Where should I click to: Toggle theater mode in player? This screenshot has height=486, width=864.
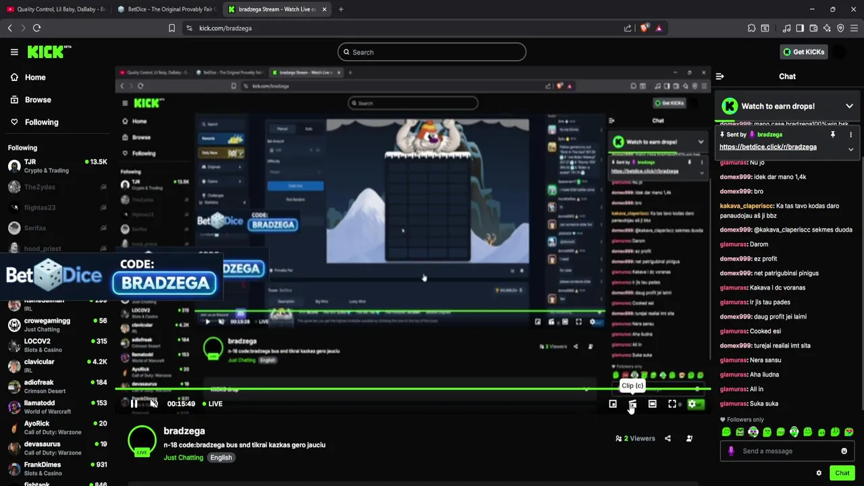click(x=652, y=404)
